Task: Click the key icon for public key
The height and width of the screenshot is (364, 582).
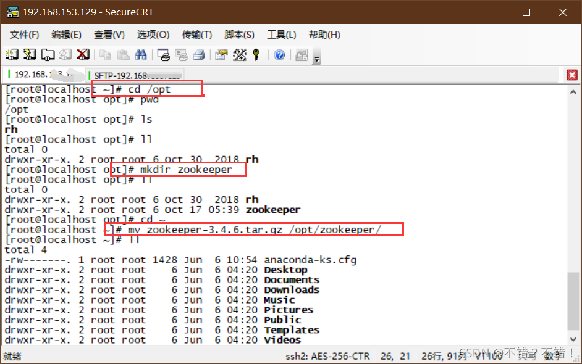Action: coord(256,55)
